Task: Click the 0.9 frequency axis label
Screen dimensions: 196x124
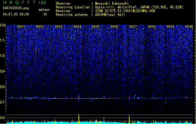Action: pyautogui.click(x=2, y=71)
